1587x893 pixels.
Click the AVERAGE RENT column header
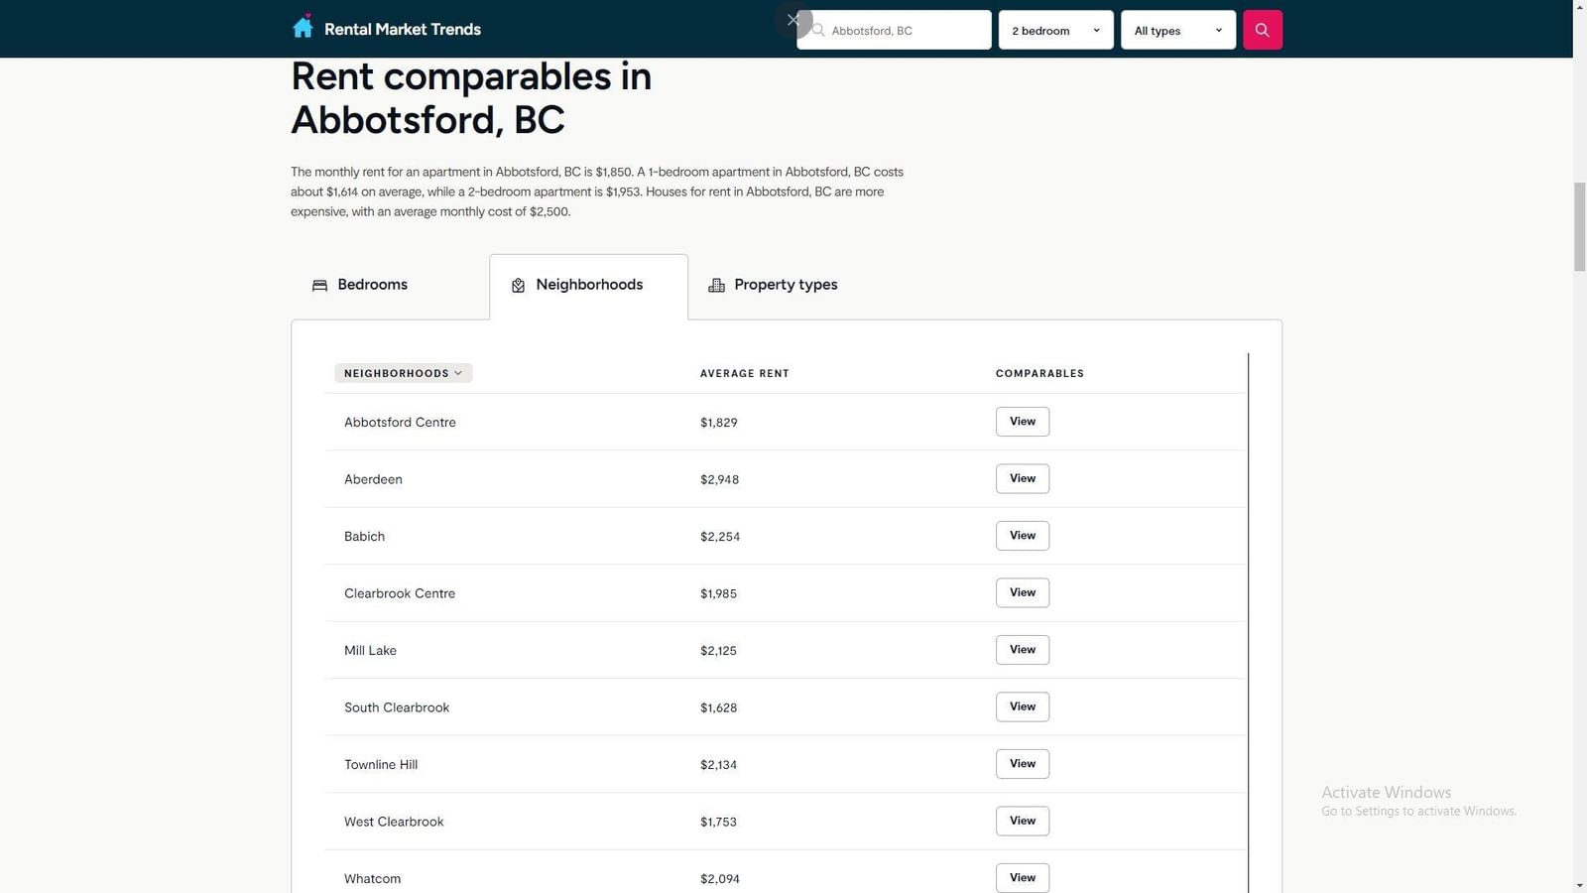[x=744, y=374]
